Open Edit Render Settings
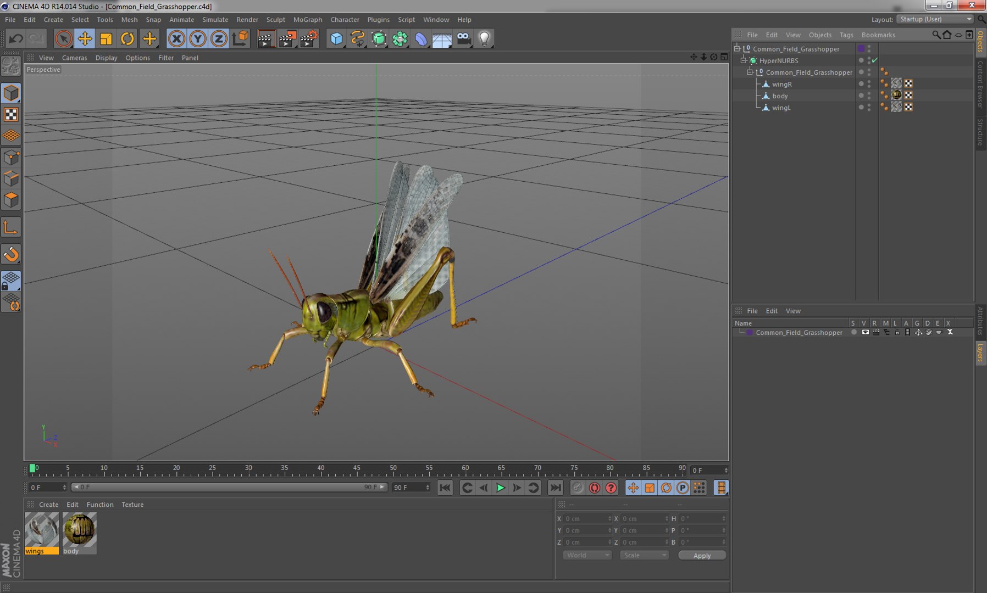 click(x=309, y=38)
